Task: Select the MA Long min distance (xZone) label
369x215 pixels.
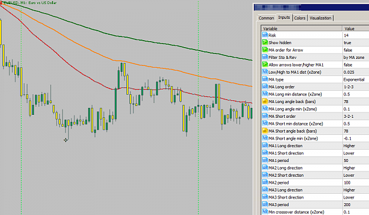Action: coord(295,94)
